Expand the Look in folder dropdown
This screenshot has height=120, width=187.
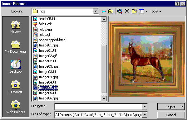click(x=96, y=11)
